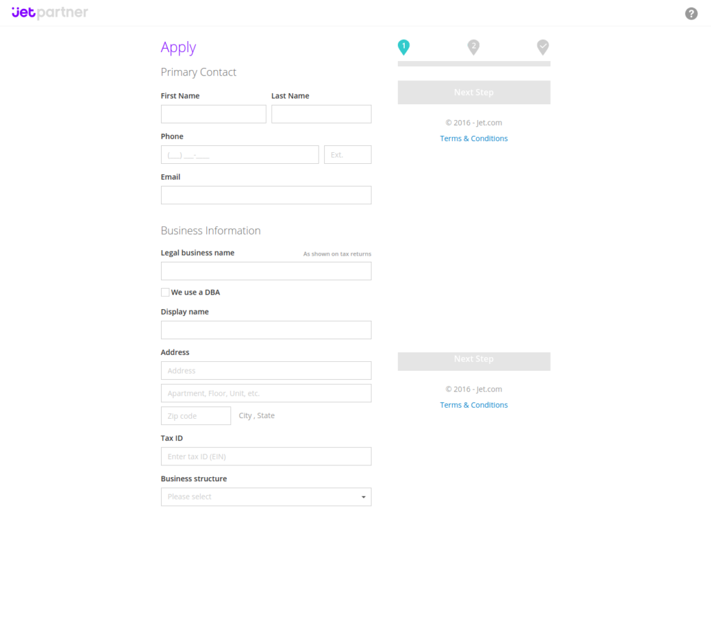Click the 'As shown on tax returns' hint
711x632 pixels.
coord(337,254)
